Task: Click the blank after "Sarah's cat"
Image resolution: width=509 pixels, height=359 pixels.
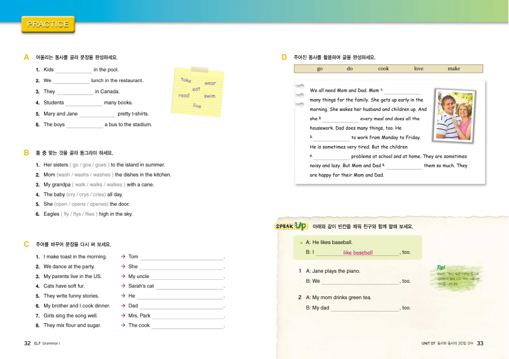Action: pyautogui.click(x=190, y=286)
